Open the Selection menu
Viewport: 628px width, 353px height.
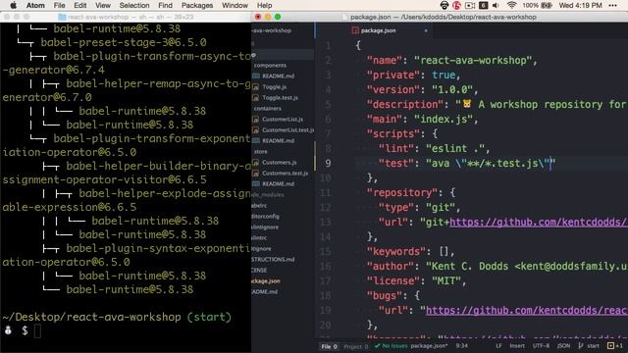[x=134, y=5]
